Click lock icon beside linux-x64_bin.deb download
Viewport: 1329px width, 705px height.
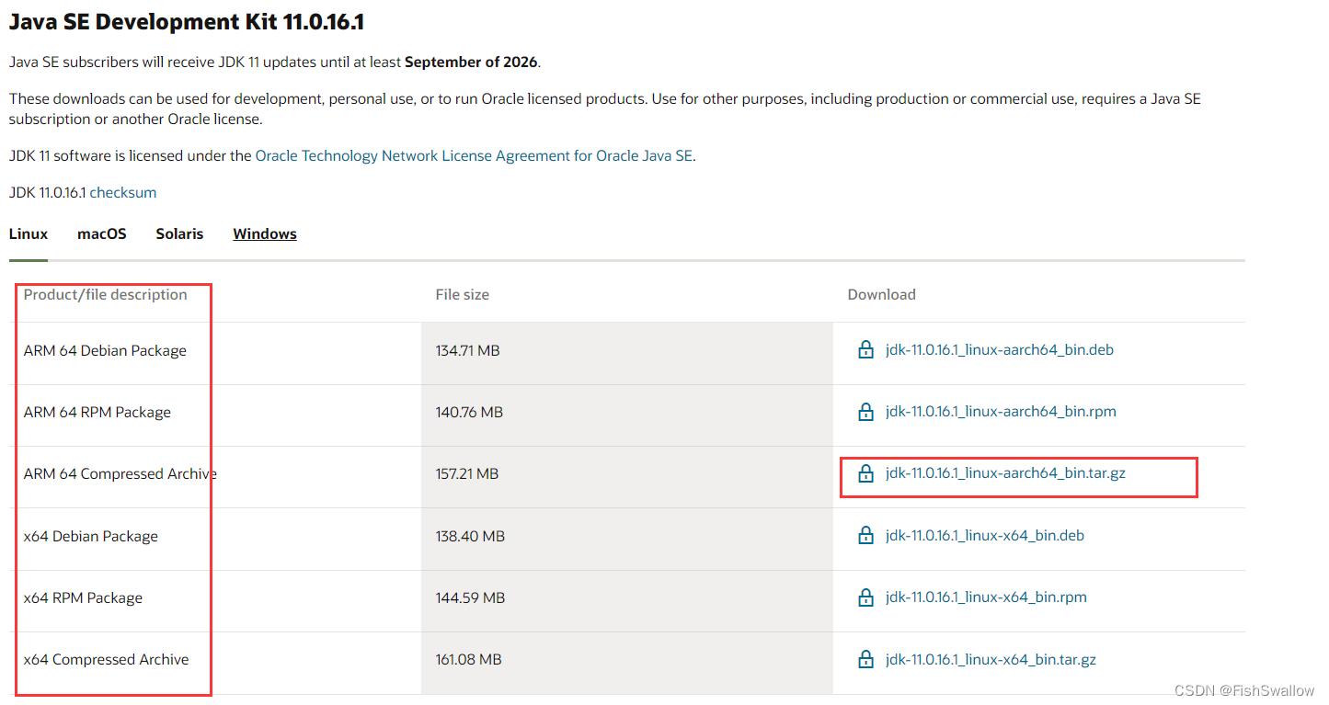[865, 535]
